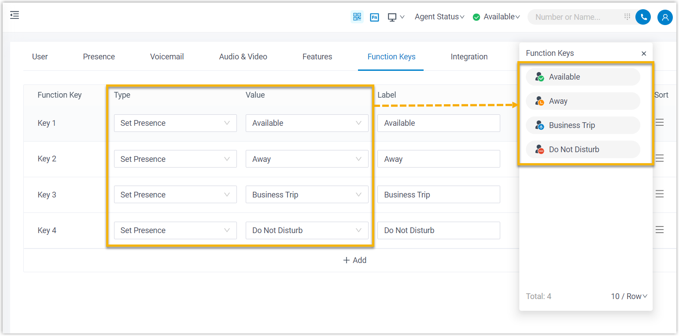The image size is (679, 336).
Task: Expand the Key 2 Type dropdown
Action: click(175, 159)
